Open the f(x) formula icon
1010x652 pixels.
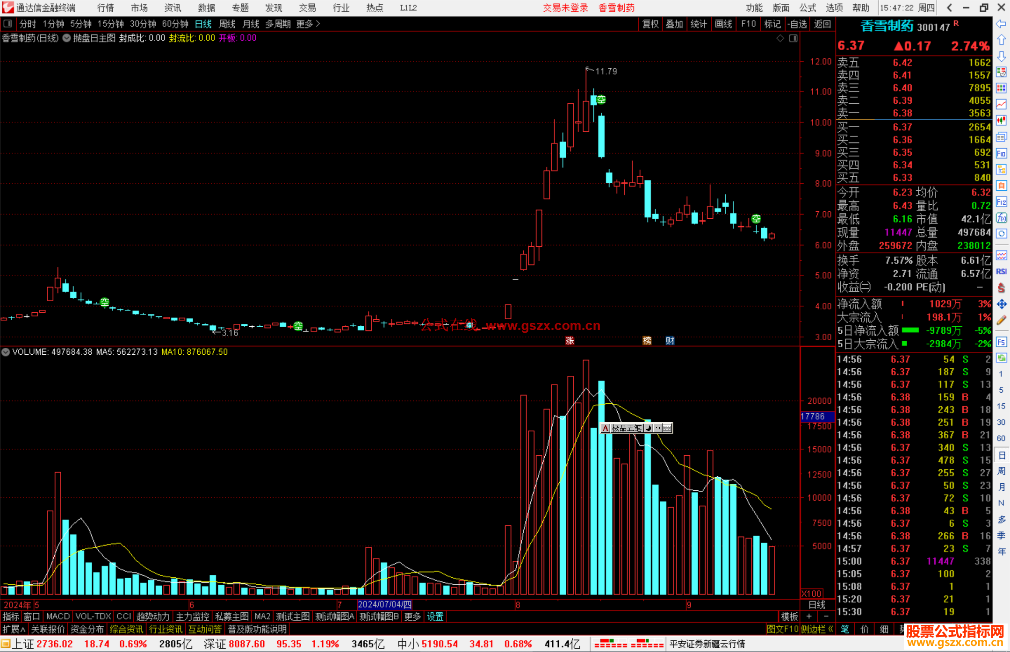1001,218
